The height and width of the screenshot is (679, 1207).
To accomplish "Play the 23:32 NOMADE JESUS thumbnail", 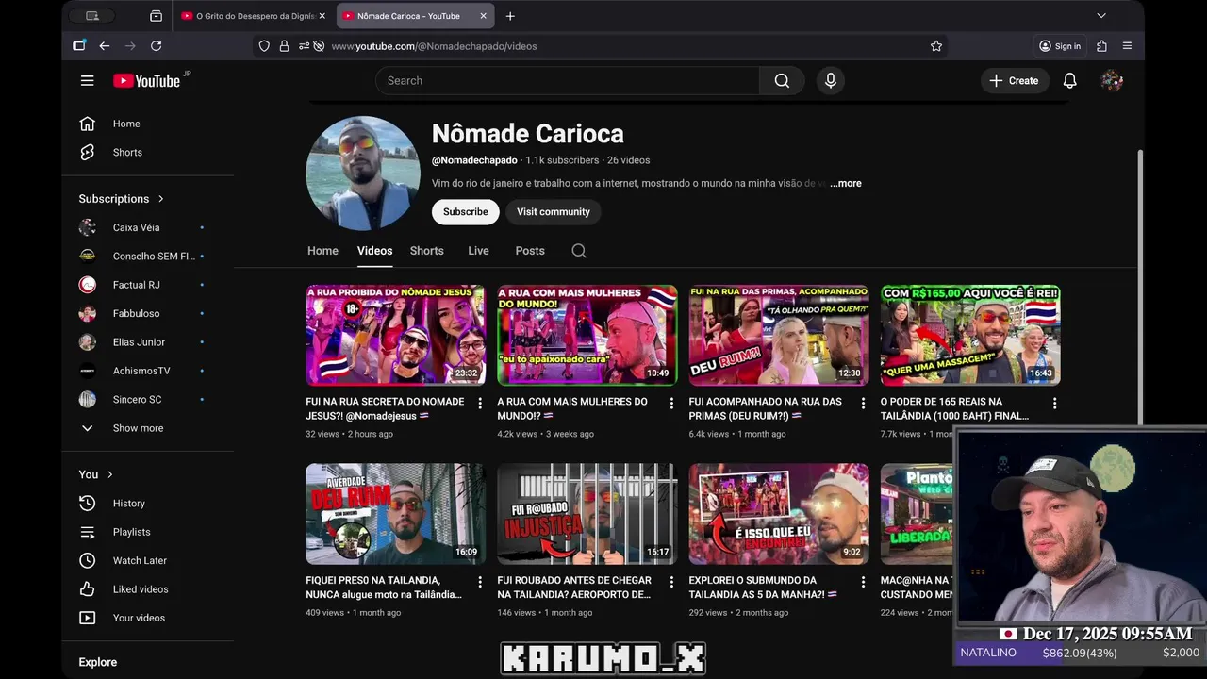I will [396, 335].
